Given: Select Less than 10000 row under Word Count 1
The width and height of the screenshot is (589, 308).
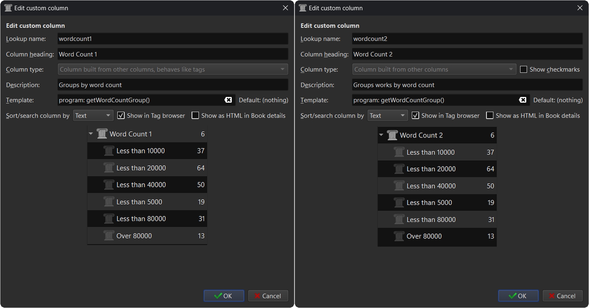Looking at the screenshot, I should [x=147, y=151].
